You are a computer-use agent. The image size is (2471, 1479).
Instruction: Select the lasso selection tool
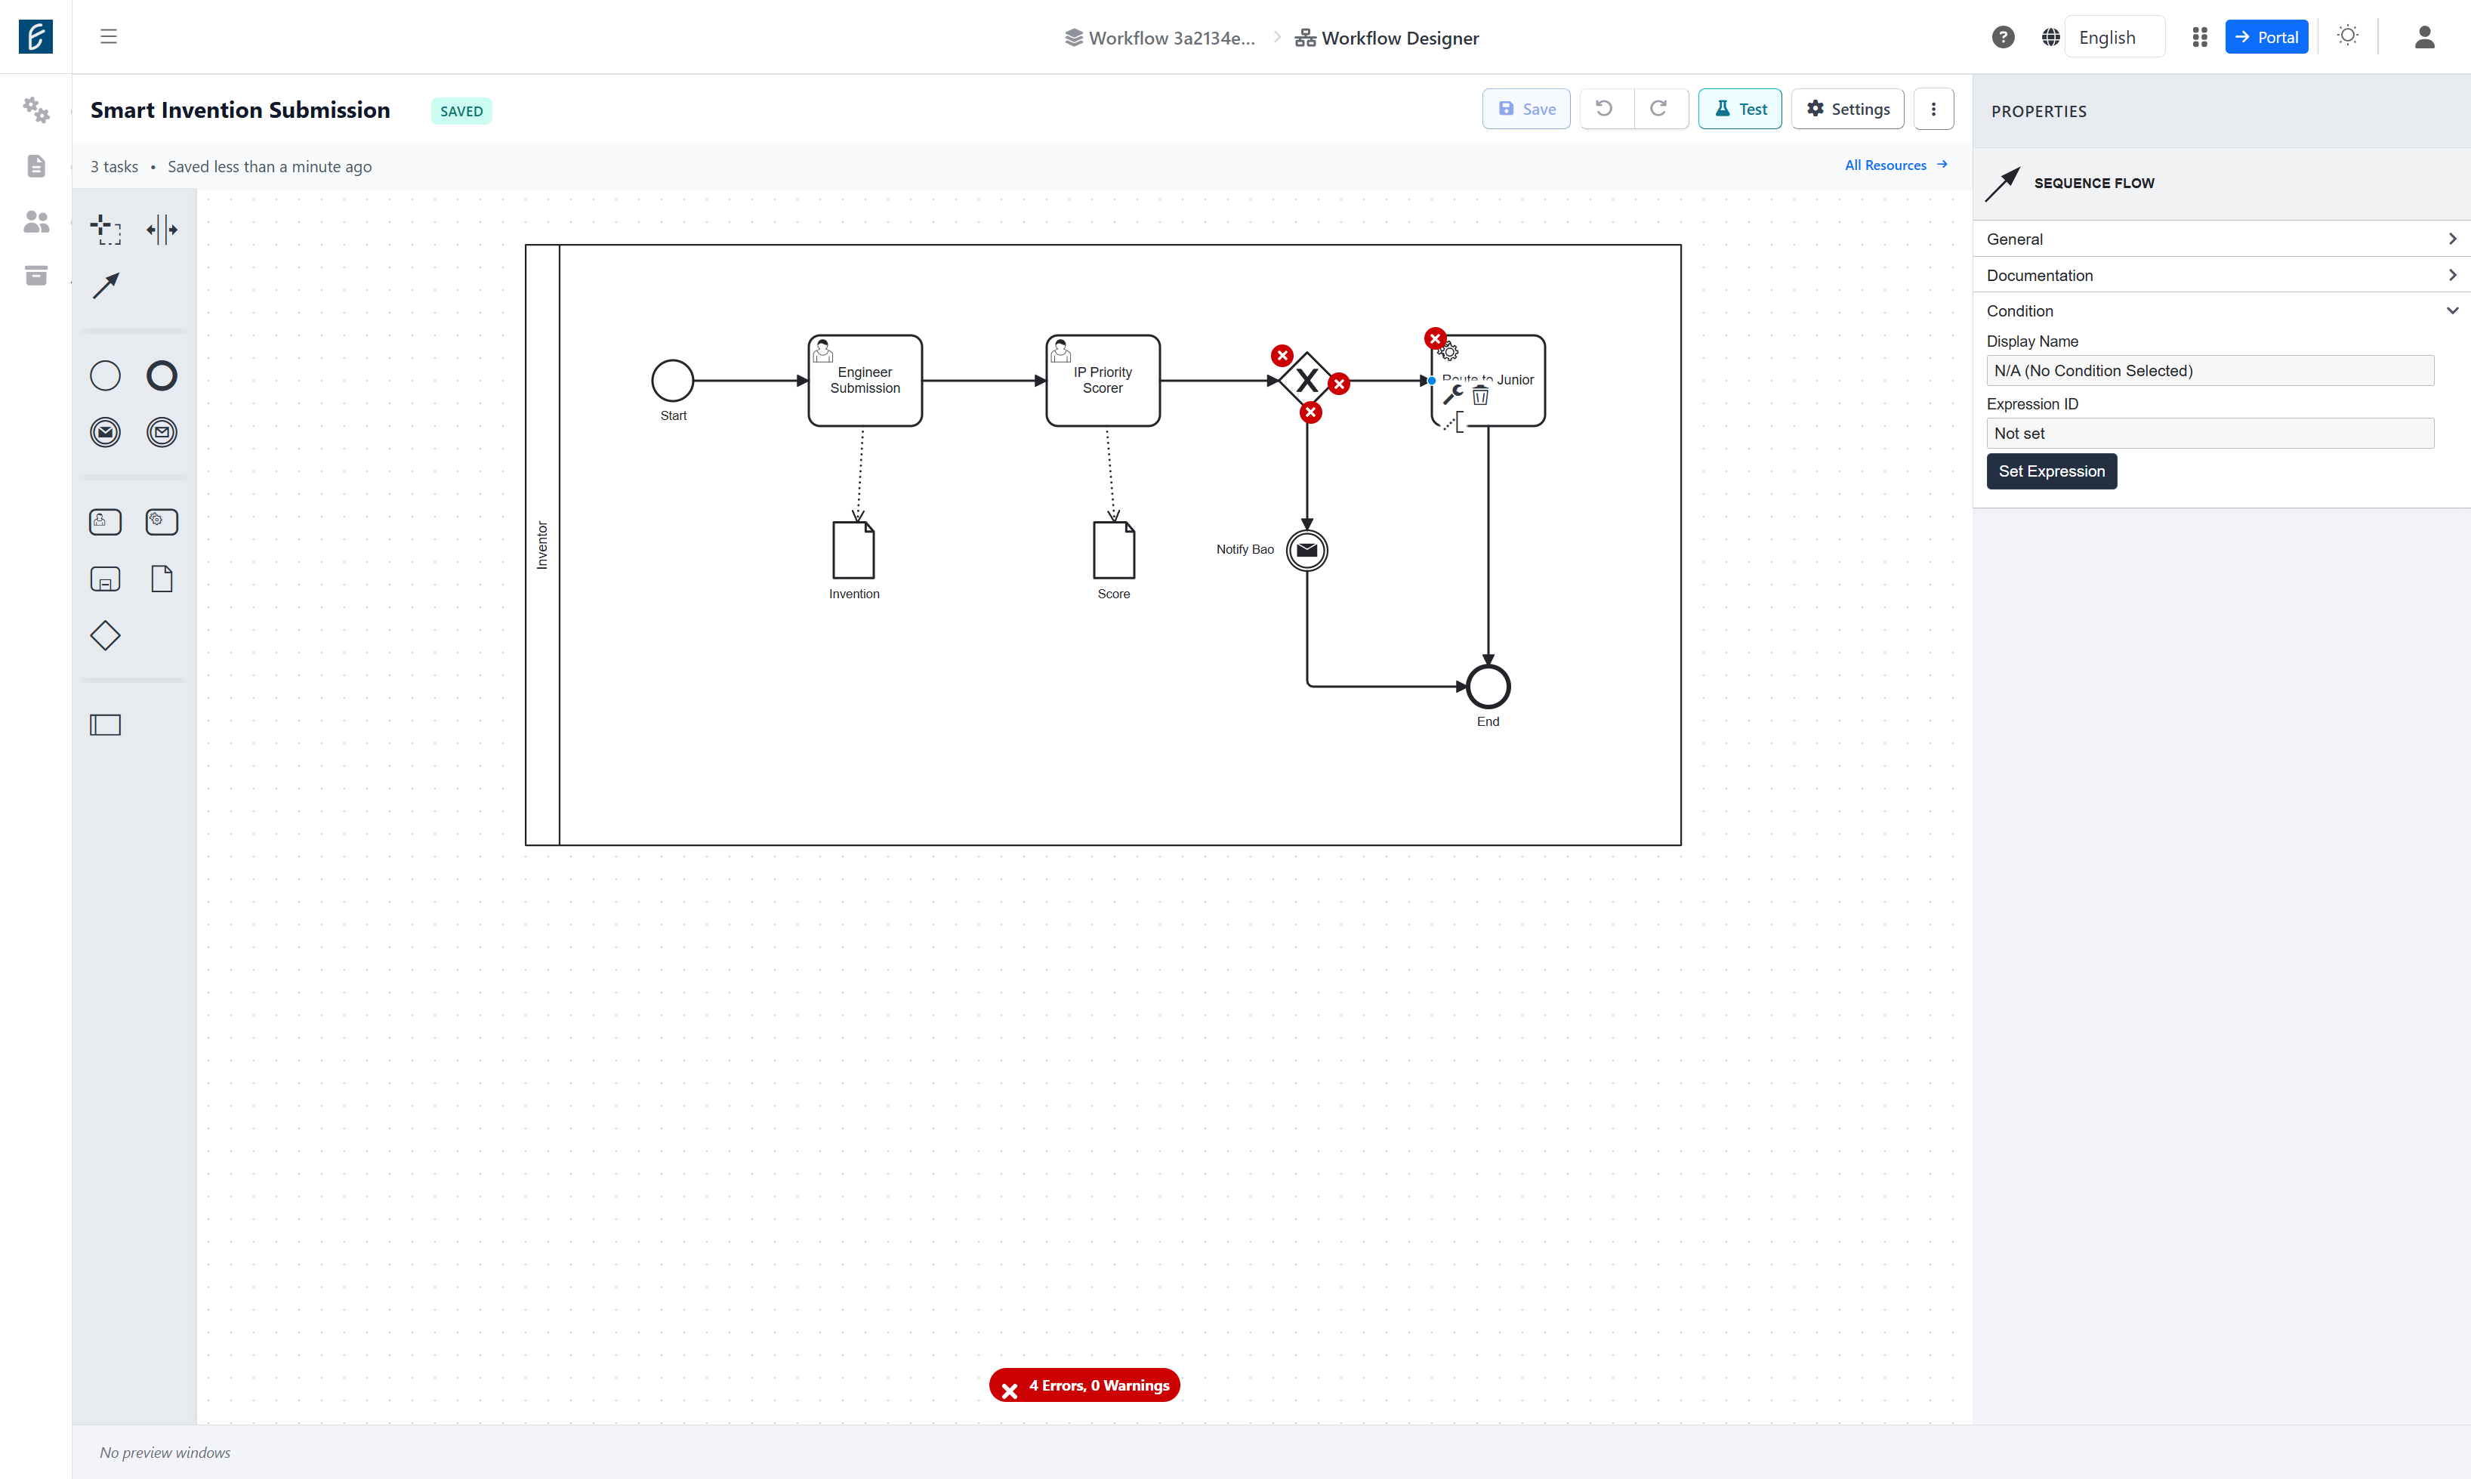[x=106, y=229]
